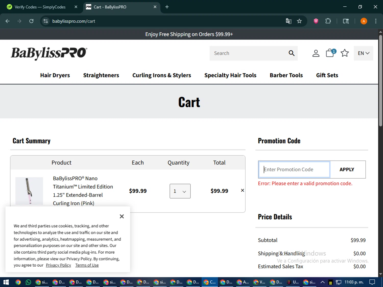The width and height of the screenshot is (383, 287).
Task: Open the account profile icon
Action: tap(316, 53)
